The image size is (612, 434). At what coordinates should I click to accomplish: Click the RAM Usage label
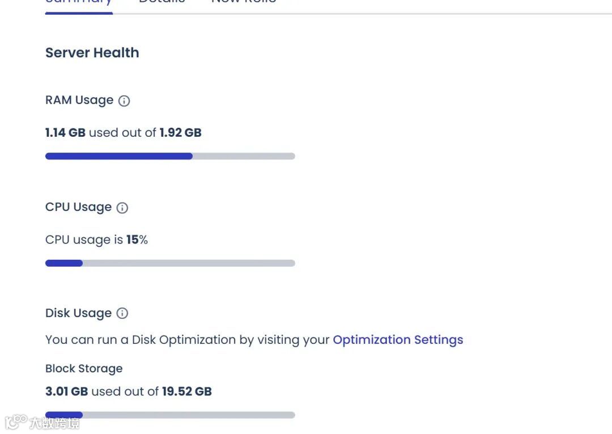tap(79, 100)
